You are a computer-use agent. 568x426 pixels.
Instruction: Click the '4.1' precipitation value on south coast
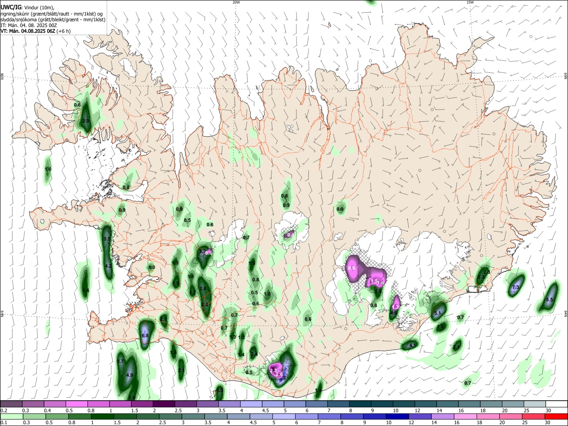(x=413, y=345)
